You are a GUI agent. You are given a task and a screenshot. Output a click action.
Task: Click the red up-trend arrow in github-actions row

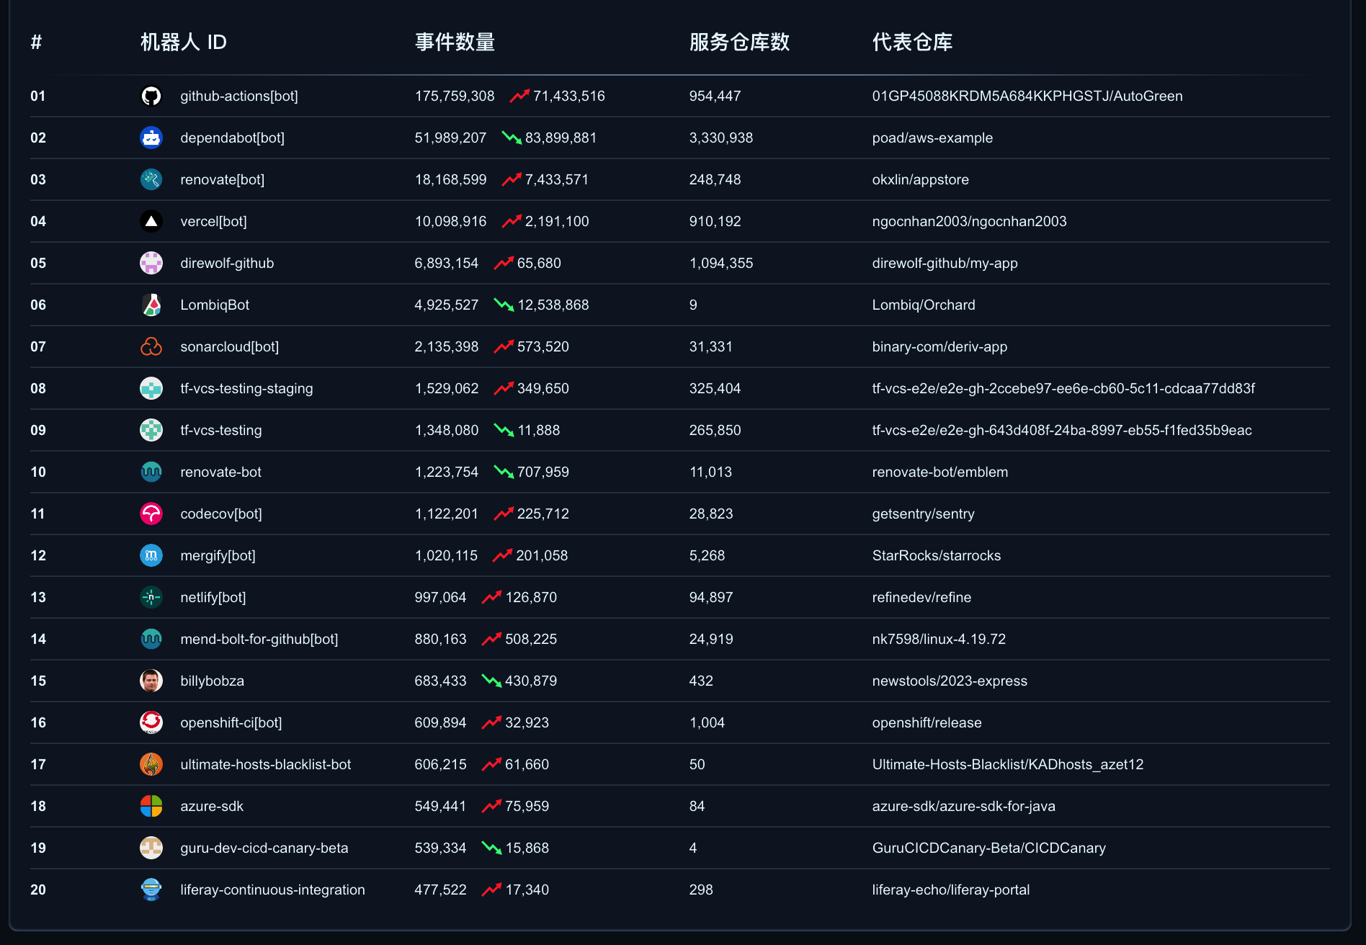519,96
